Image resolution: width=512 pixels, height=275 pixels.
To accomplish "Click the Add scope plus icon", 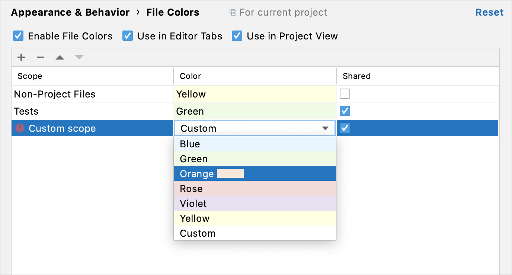I will point(21,57).
